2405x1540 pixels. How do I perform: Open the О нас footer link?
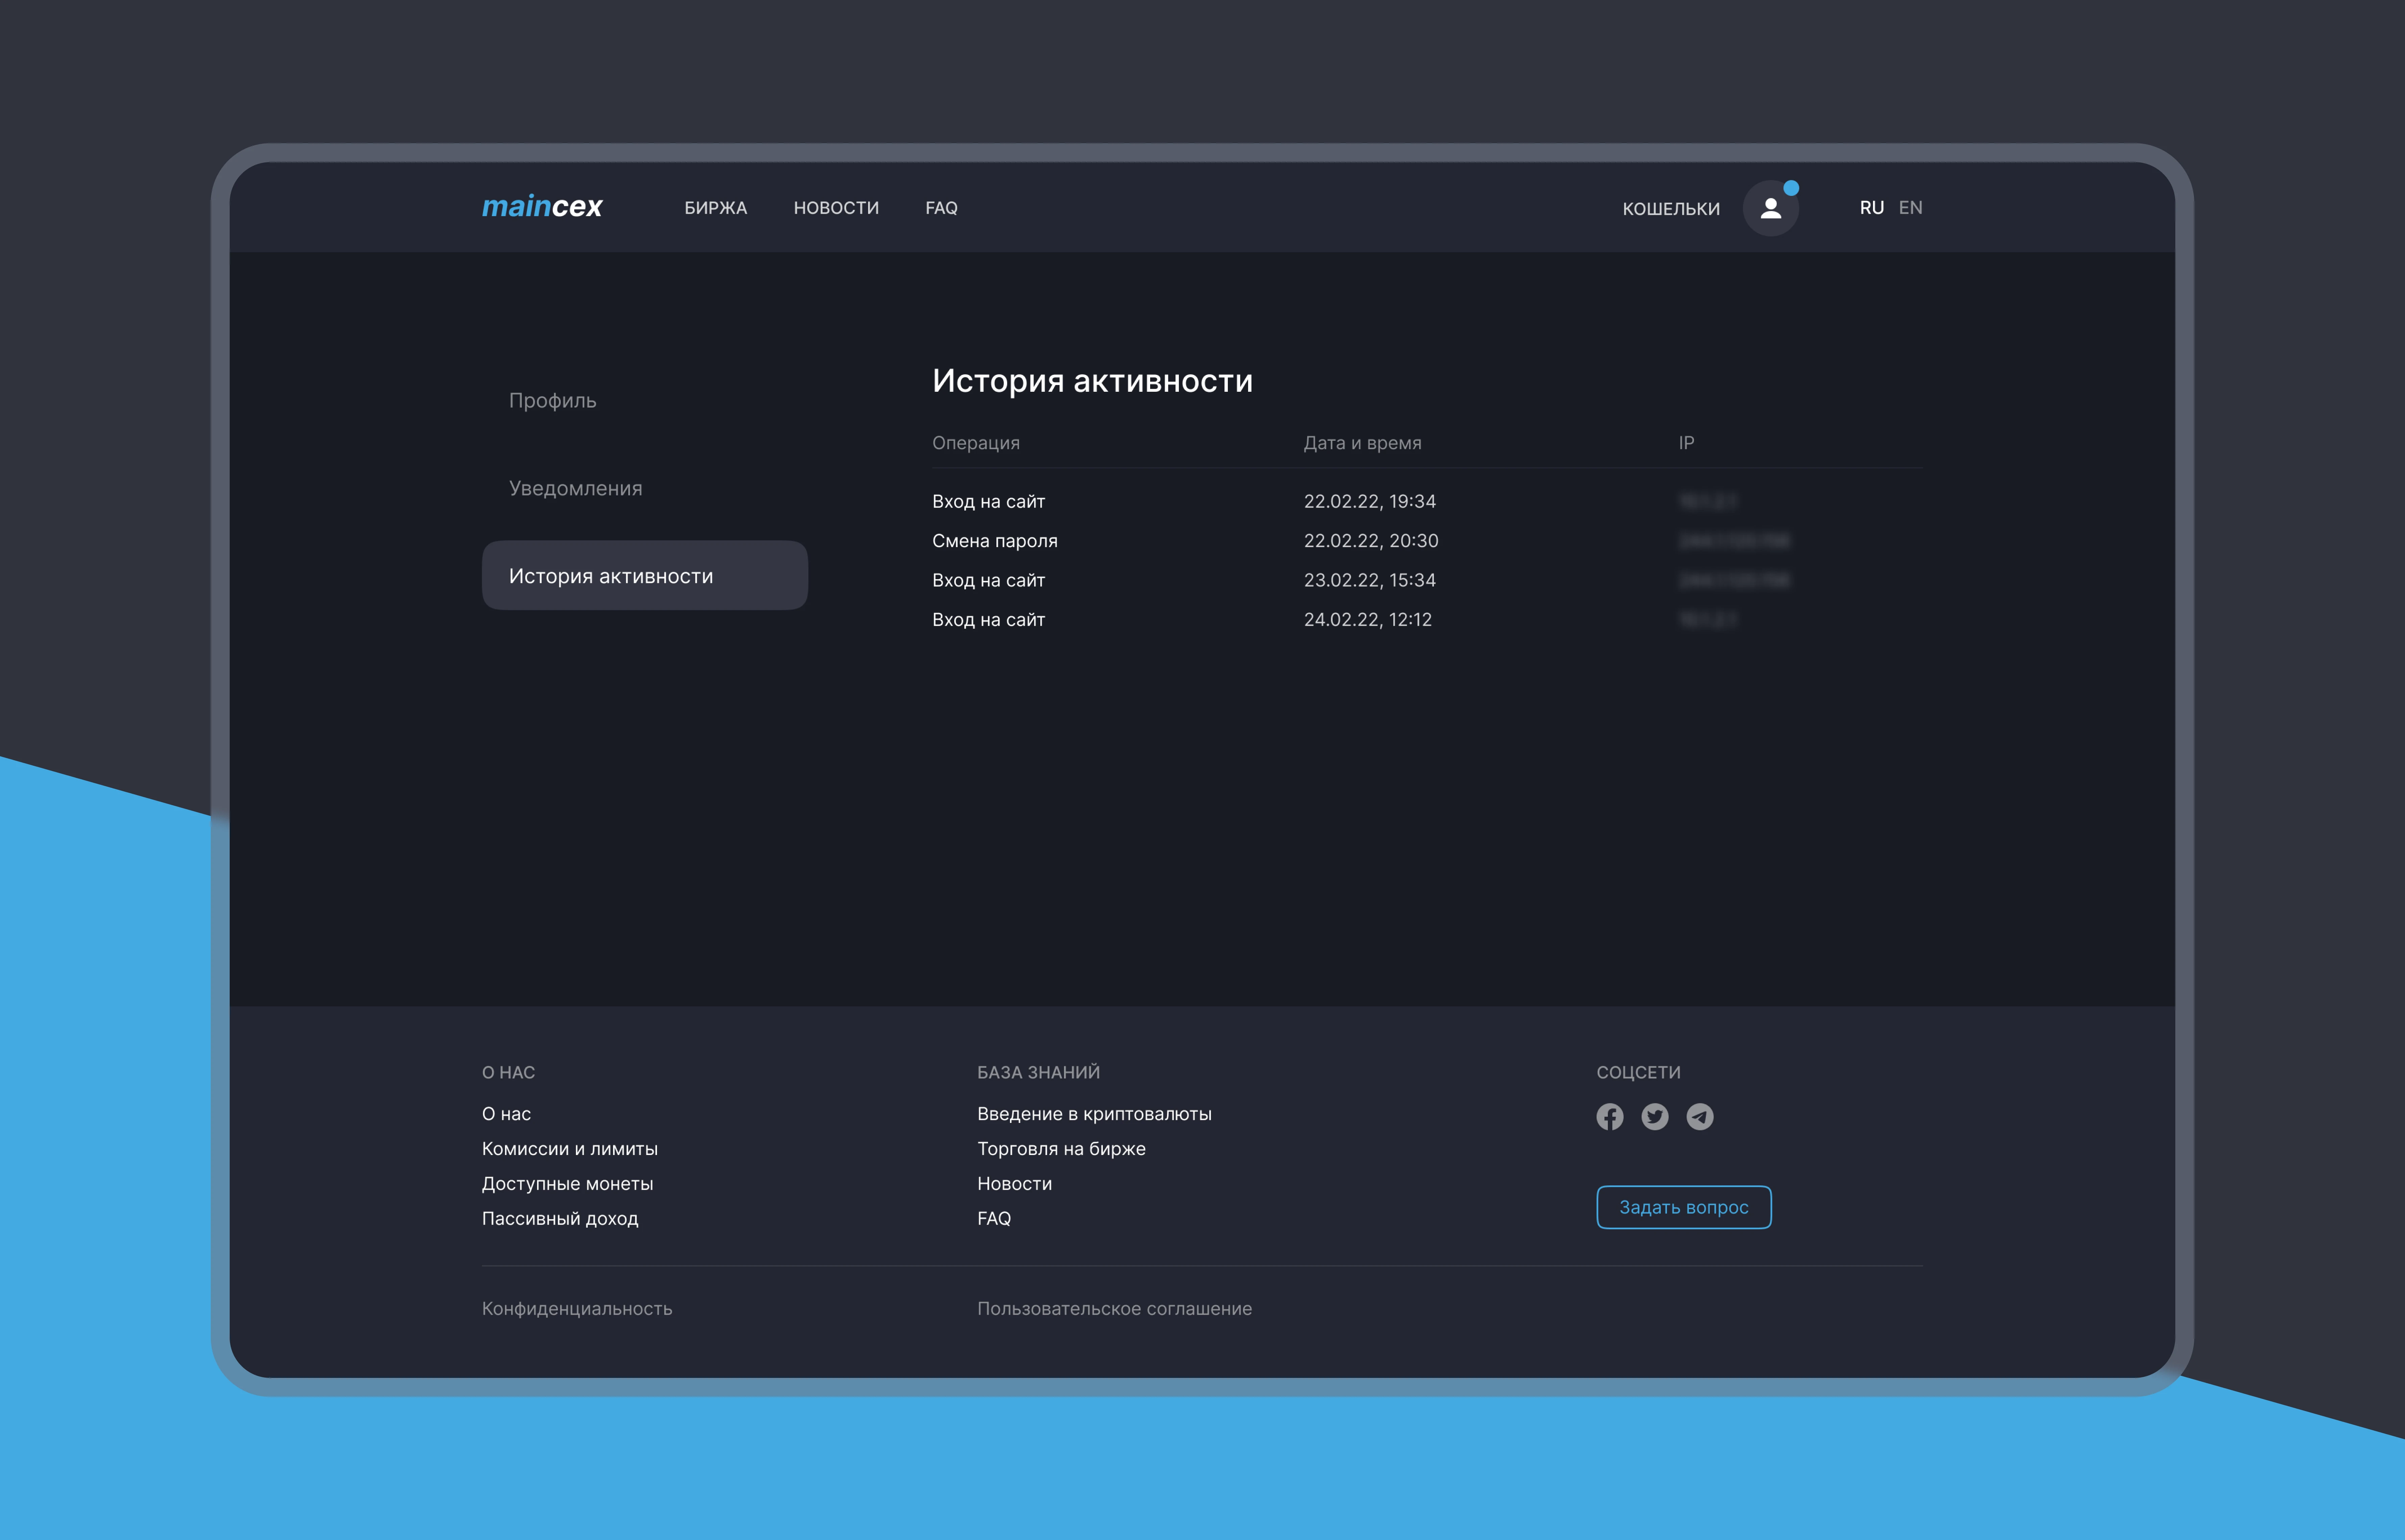[506, 1114]
